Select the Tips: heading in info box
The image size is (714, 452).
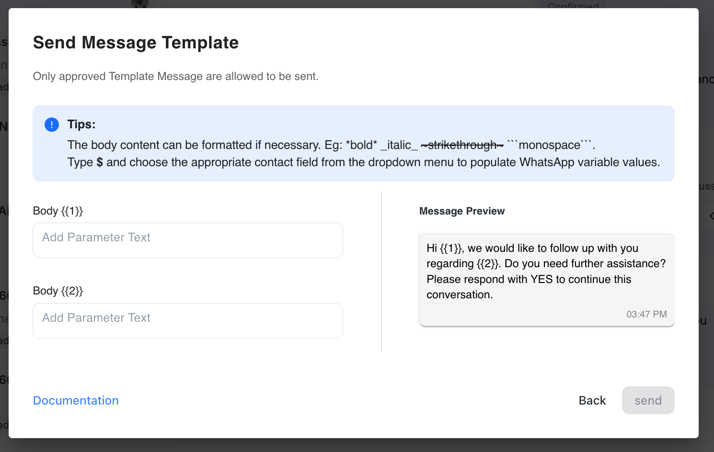pyautogui.click(x=81, y=124)
